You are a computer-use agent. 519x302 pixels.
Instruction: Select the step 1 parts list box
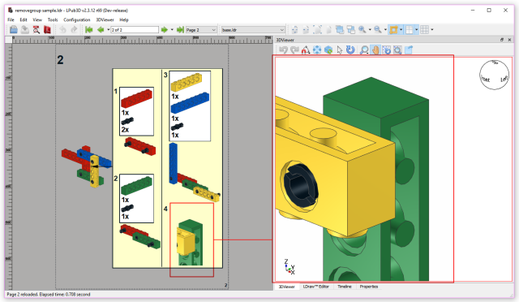pyautogui.click(x=136, y=111)
